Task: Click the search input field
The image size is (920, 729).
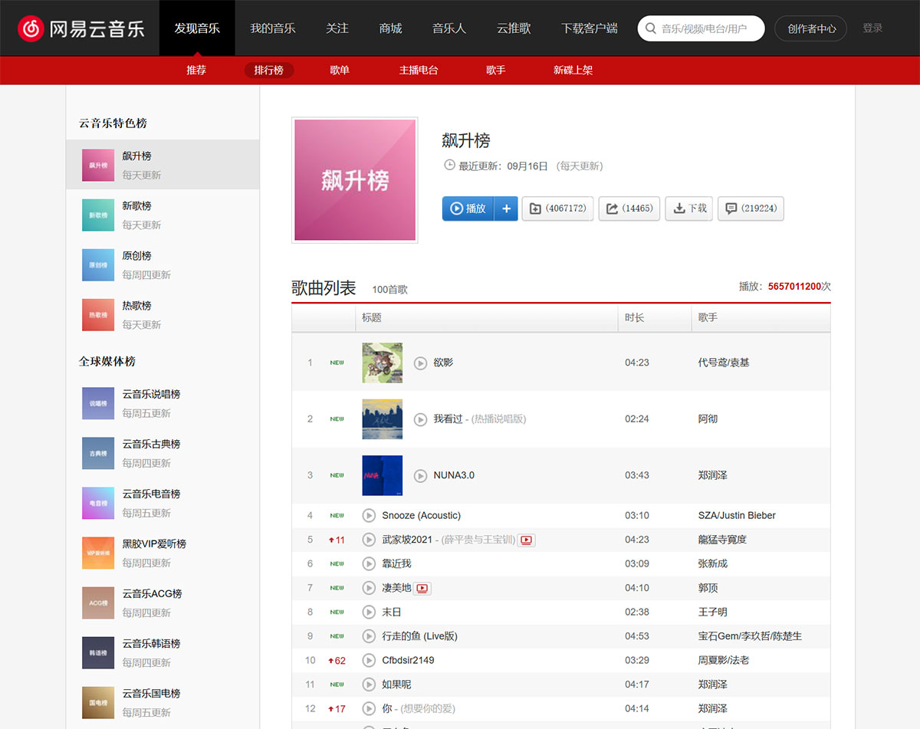Action: (x=700, y=28)
